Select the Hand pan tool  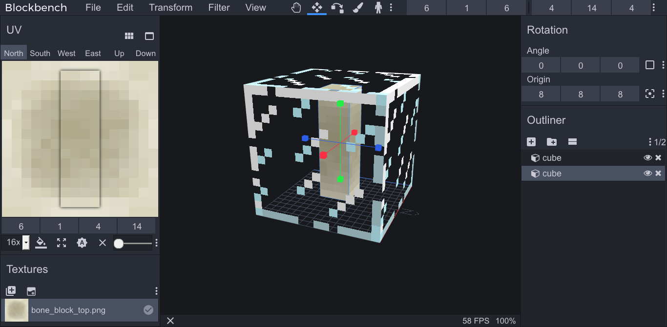point(296,7)
